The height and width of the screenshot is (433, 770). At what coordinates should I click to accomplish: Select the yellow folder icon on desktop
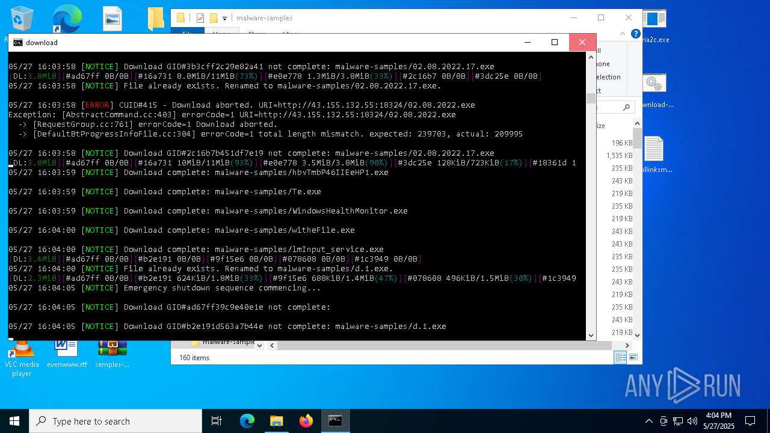click(x=155, y=19)
